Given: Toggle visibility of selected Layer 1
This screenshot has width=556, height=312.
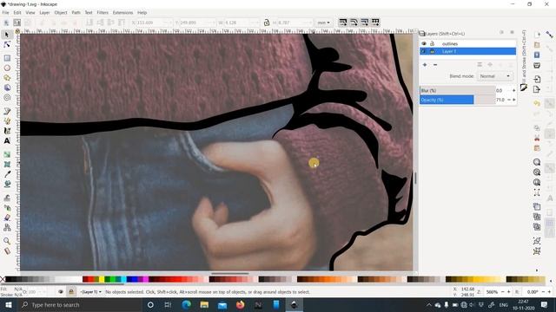Looking at the screenshot, I should (x=424, y=51).
